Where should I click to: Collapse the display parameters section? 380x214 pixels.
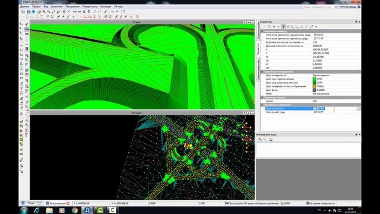pyautogui.click(x=262, y=72)
